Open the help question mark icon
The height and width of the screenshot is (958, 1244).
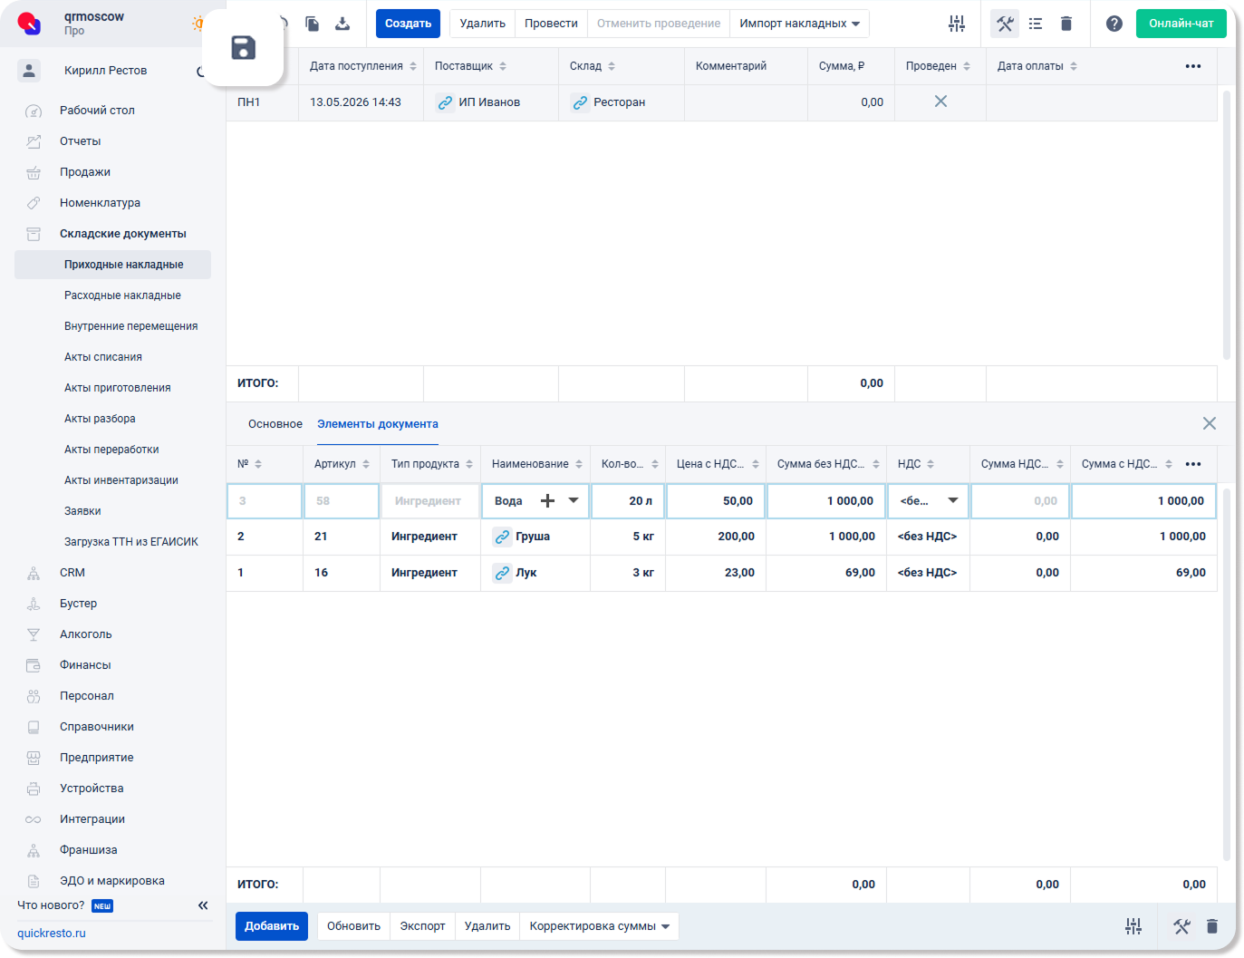[1114, 24]
